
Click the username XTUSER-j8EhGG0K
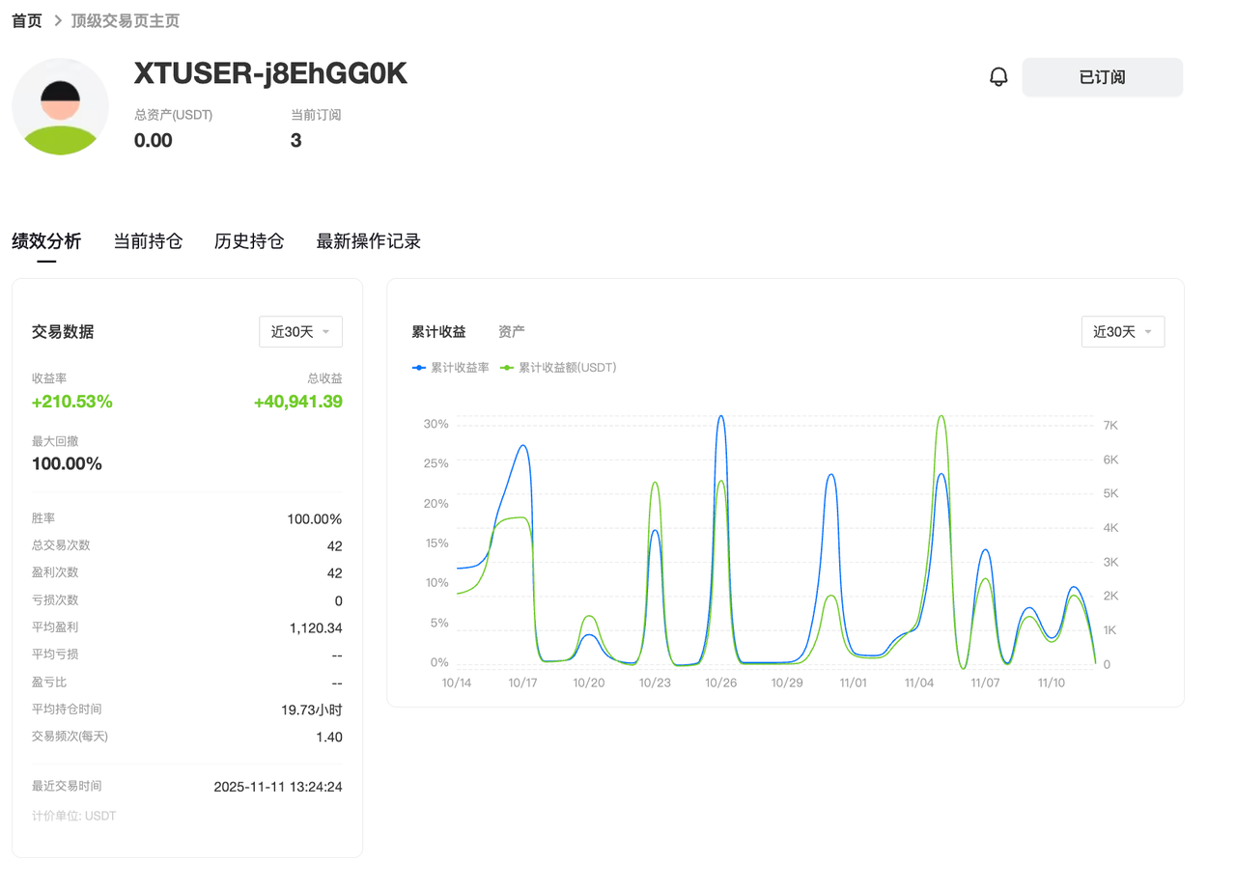270,73
